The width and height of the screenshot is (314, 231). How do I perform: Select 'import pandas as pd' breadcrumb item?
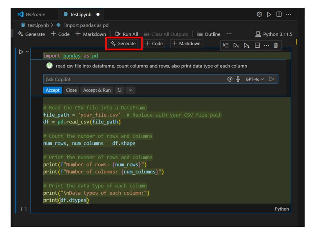86,25
